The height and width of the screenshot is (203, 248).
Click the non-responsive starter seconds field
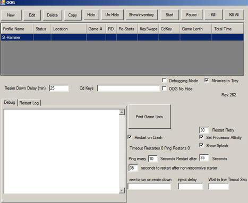133,168
